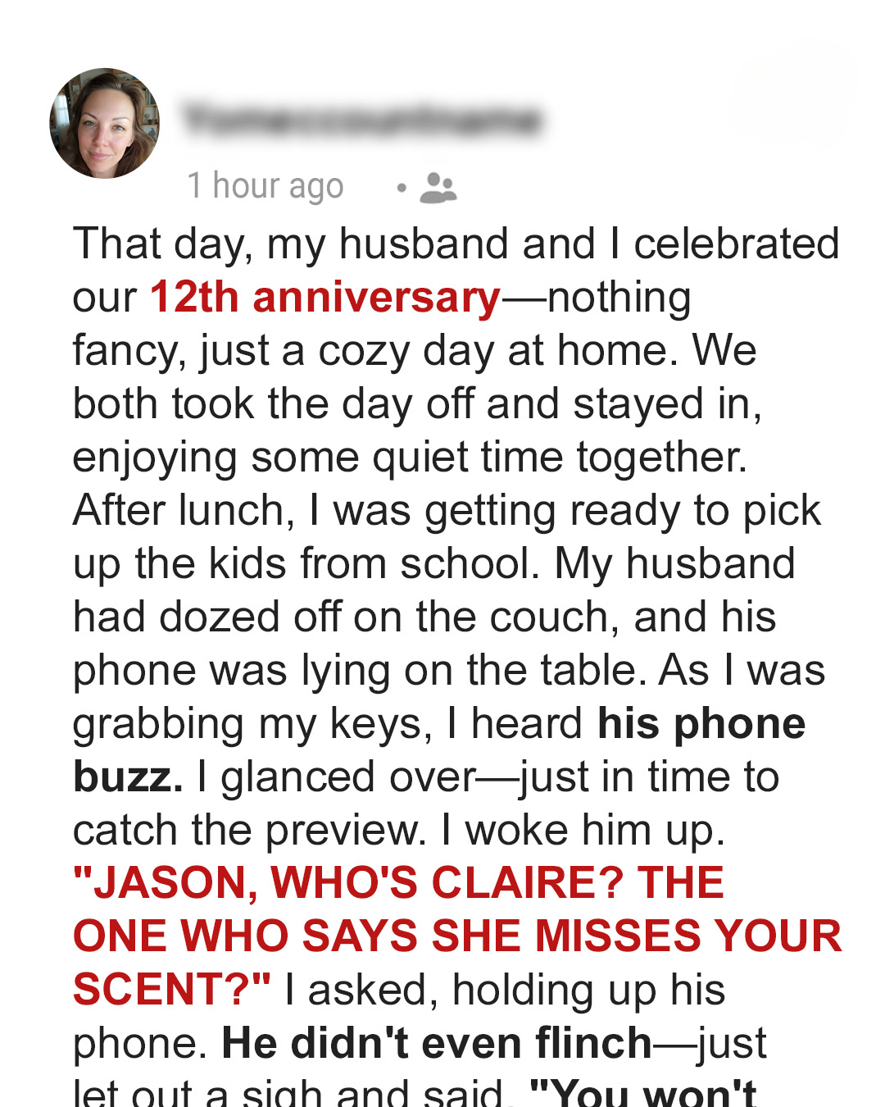Click the bold word "buzz."
This screenshot has width=885, height=1107.
tap(128, 777)
